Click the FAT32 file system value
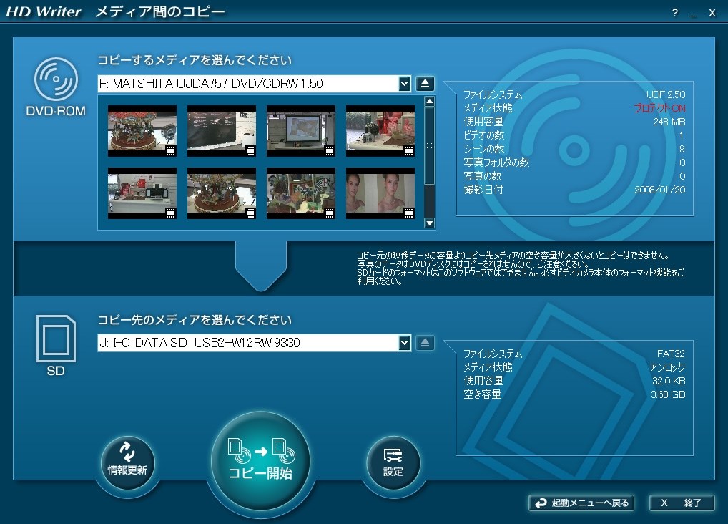728x524 pixels. click(x=671, y=354)
